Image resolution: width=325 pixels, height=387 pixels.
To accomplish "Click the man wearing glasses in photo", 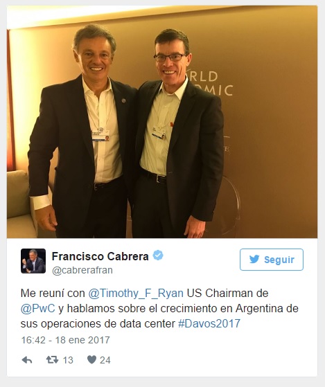I will click(x=177, y=134).
